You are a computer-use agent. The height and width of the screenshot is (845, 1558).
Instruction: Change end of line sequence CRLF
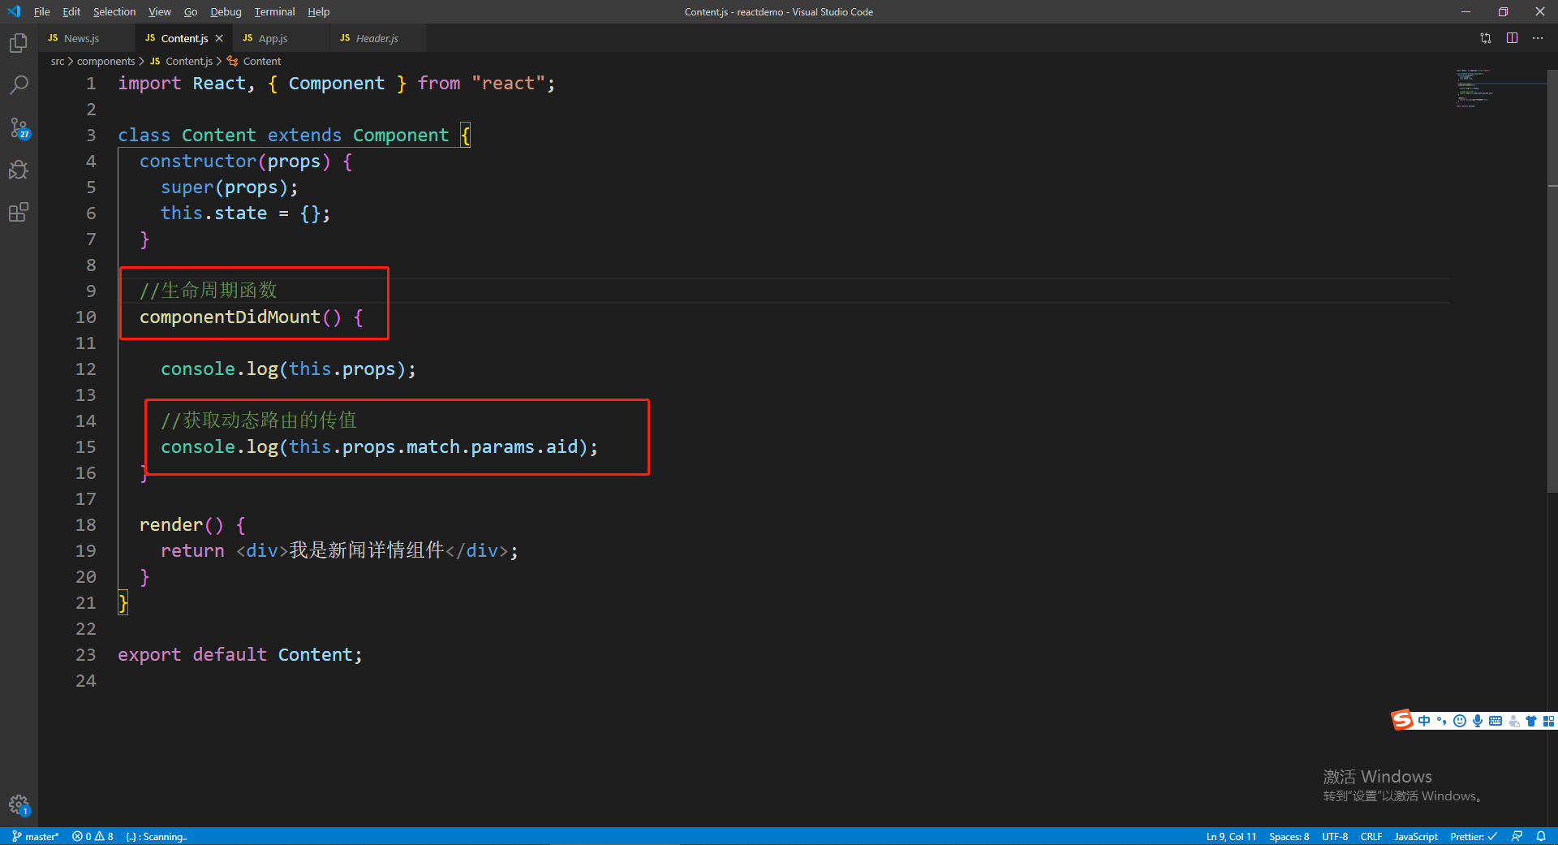point(1371,836)
